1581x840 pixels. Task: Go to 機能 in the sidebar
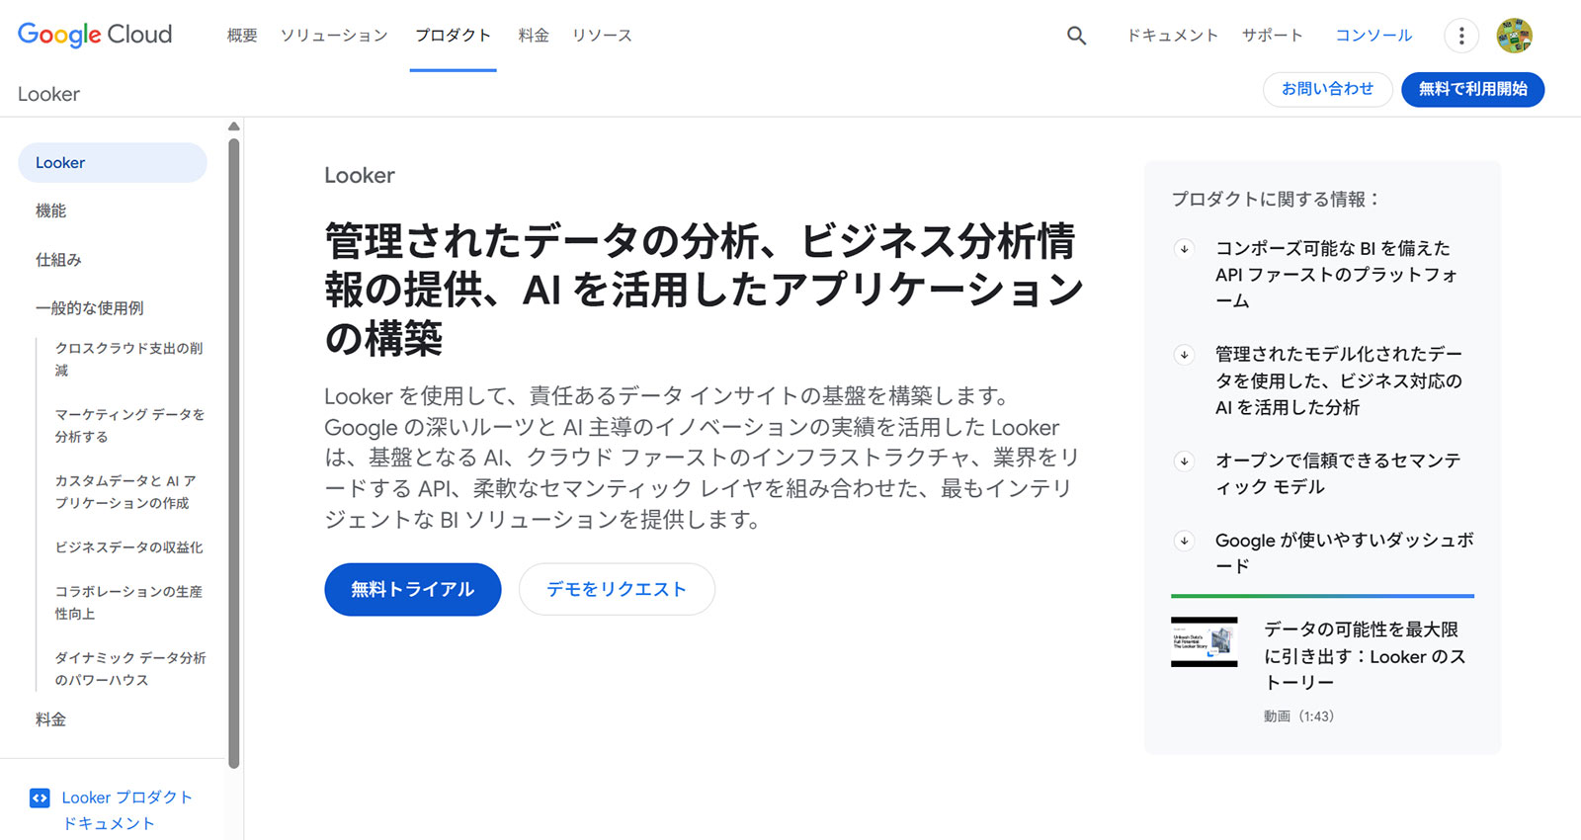pos(51,210)
